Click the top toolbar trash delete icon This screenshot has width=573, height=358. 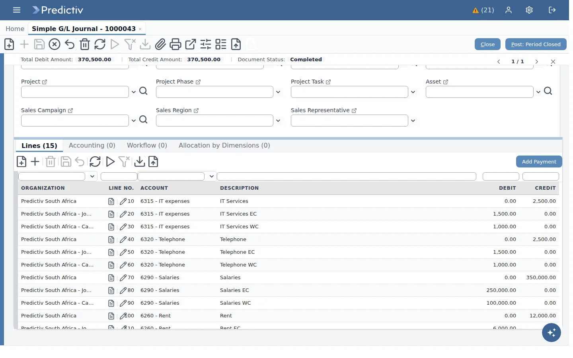(85, 44)
